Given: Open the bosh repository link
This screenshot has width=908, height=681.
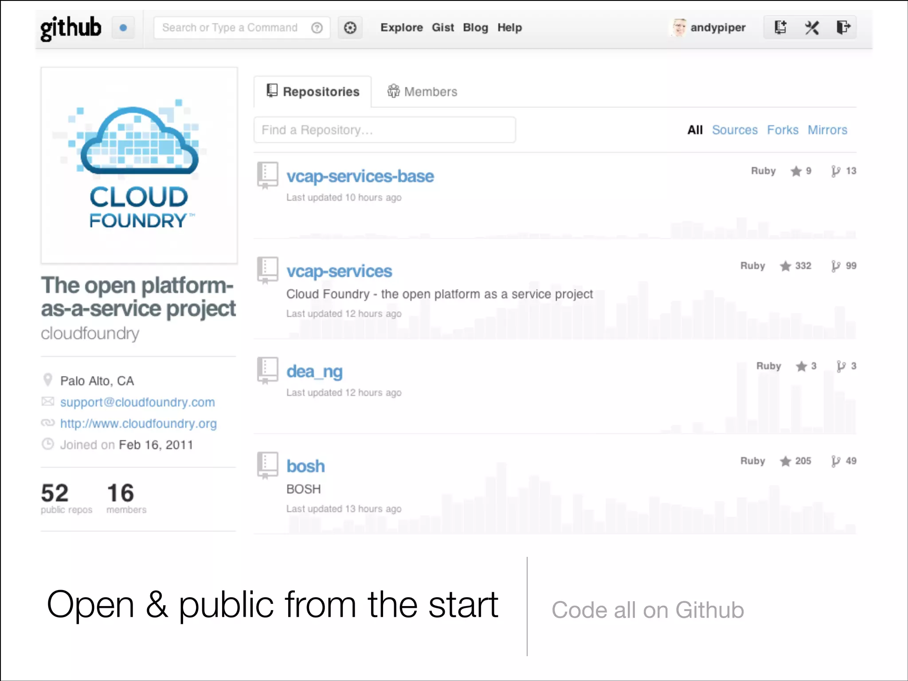Looking at the screenshot, I should [x=305, y=466].
